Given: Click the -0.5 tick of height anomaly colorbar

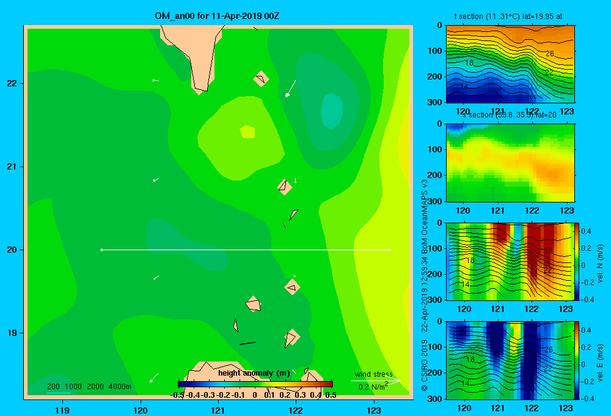Looking at the screenshot, I should [177, 395].
